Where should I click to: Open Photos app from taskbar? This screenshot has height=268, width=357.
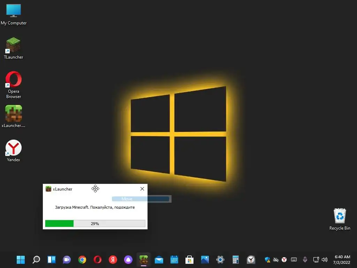pyautogui.click(x=205, y=260)
